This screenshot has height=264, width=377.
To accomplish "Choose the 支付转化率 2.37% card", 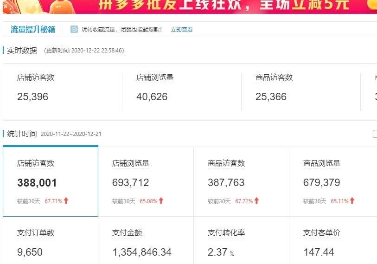I will [x=241, y=242].
